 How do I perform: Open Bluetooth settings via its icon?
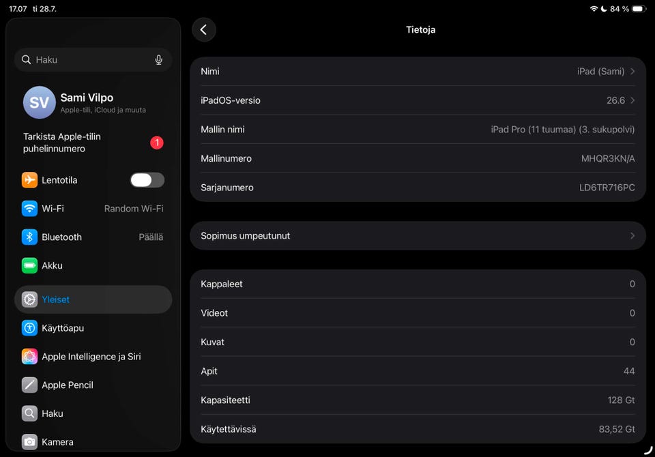click(29, 237)
